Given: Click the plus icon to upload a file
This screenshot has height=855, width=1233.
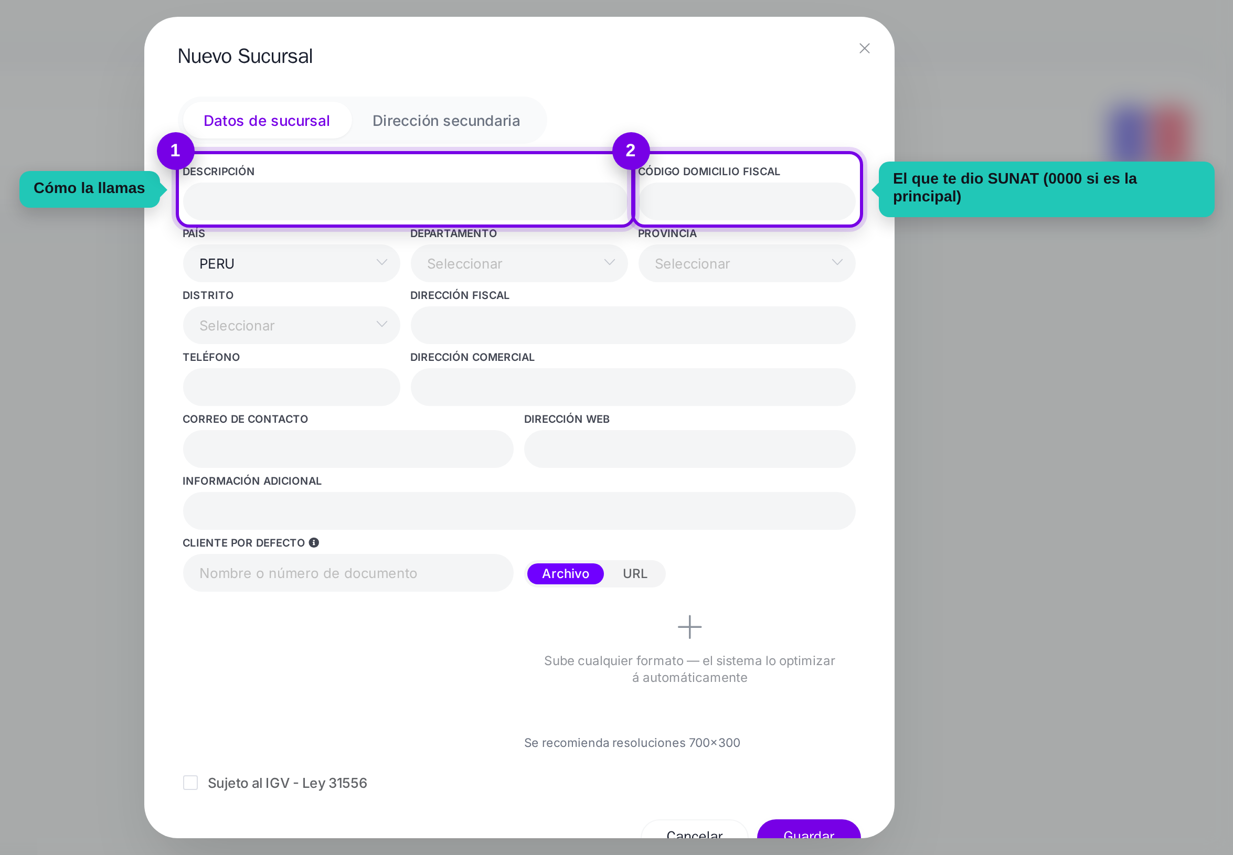Looking at the screenshot, I should 689,627.
